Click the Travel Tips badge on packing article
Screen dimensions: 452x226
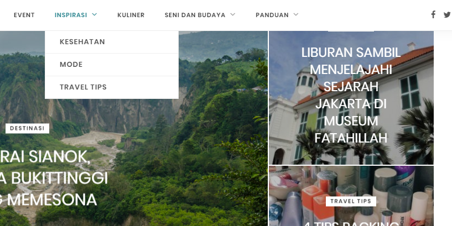click(351, 201)
